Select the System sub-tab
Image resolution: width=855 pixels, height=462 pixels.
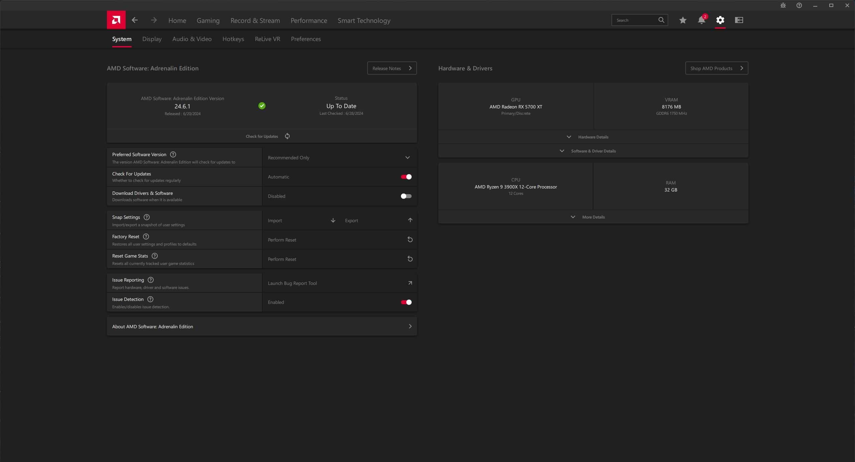[x=122, y=39]
